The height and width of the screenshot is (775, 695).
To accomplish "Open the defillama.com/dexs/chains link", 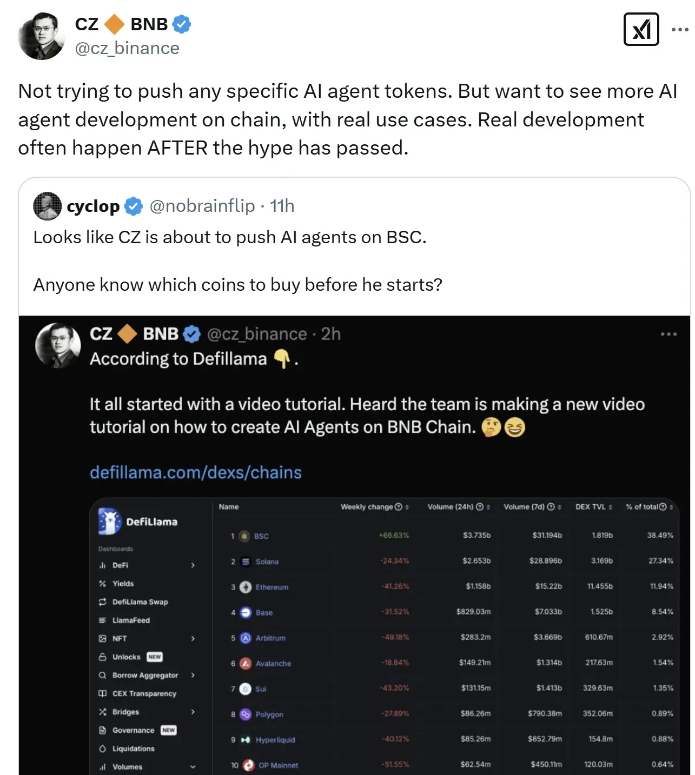I will pyautogui.click(x=195, y=472).
